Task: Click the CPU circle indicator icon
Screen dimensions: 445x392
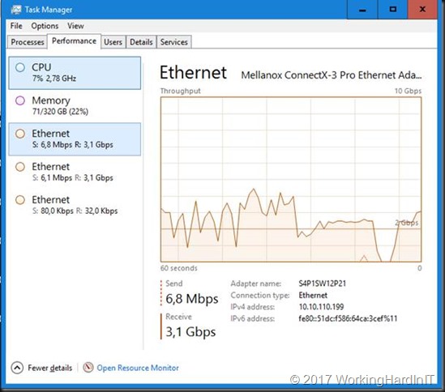Action: point(20,67)
